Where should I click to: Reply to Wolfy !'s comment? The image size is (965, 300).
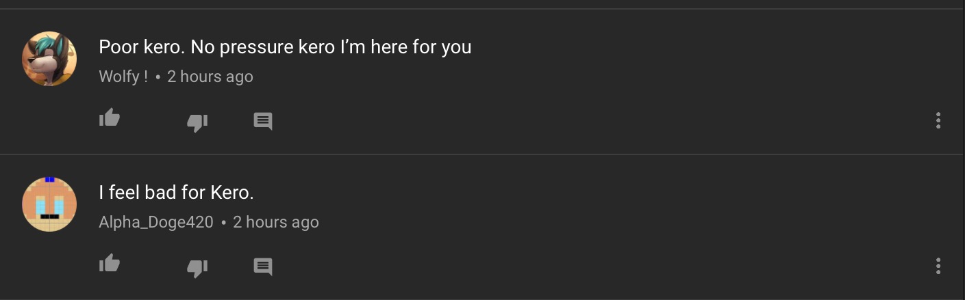click(263, 122)
